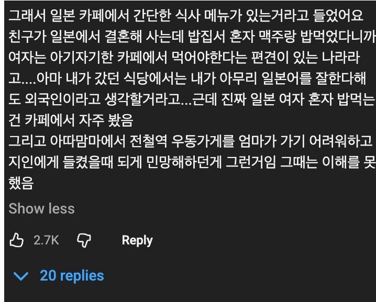Click the word 아따맘마에서 in the comment
The width and height of the screenshot is (376, 302).
[x=89, y=140]
